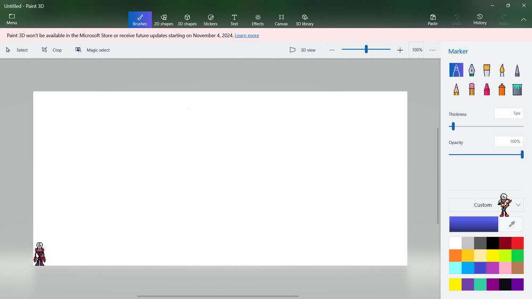Screen dimensions: 532x299
Task: Pick the Eraser tool
Action: (471, 89)
